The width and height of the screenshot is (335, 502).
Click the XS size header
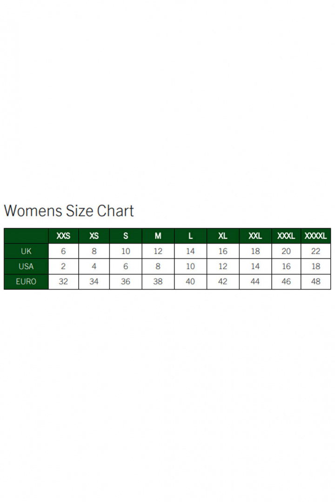tap(94, 236)
